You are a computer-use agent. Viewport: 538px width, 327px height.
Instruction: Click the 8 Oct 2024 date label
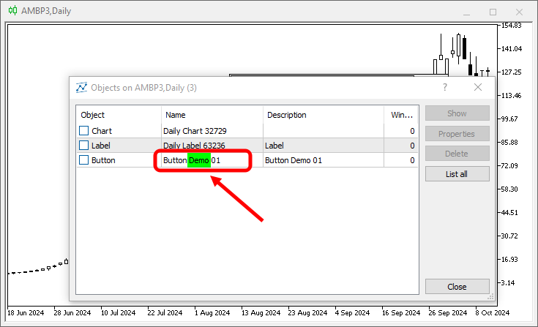(x=492, y=312)
